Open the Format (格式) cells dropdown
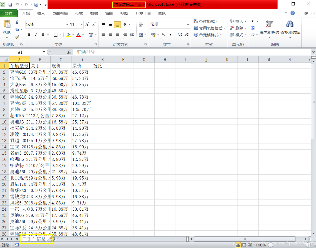The image size is (316, 248). [x=238, y=35]
